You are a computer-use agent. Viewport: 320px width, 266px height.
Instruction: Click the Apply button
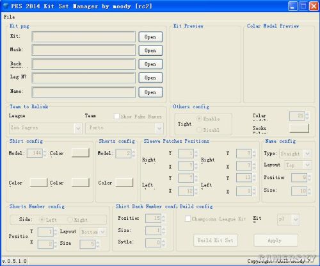click(x=276, y=240)
